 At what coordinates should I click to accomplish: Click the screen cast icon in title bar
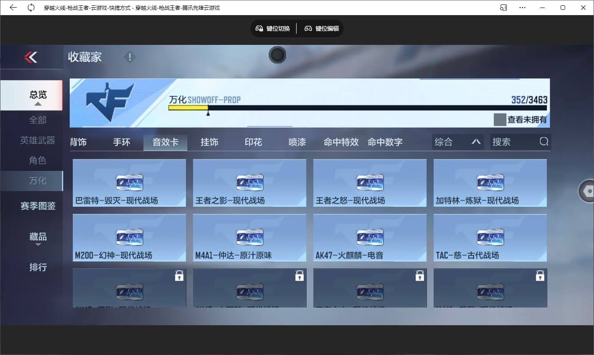coord(504,7)
